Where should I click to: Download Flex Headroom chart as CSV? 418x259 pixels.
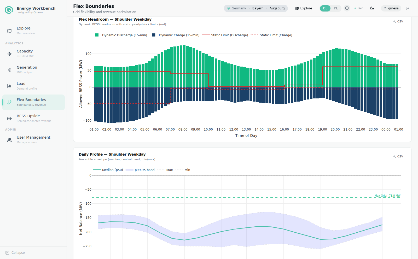pyautogui.click(x=398, y=22)
